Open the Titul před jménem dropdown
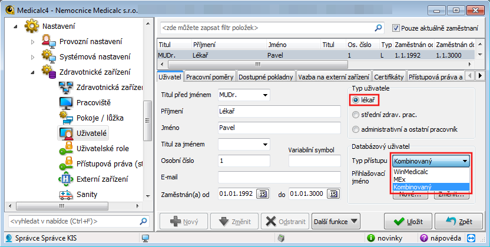 tap(265, 95)
